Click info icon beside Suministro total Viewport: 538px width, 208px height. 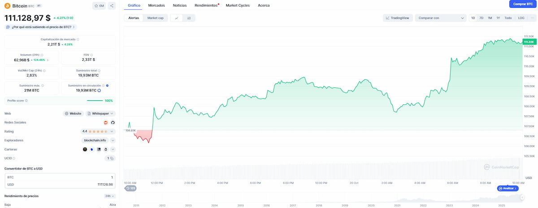pos(100,70)
